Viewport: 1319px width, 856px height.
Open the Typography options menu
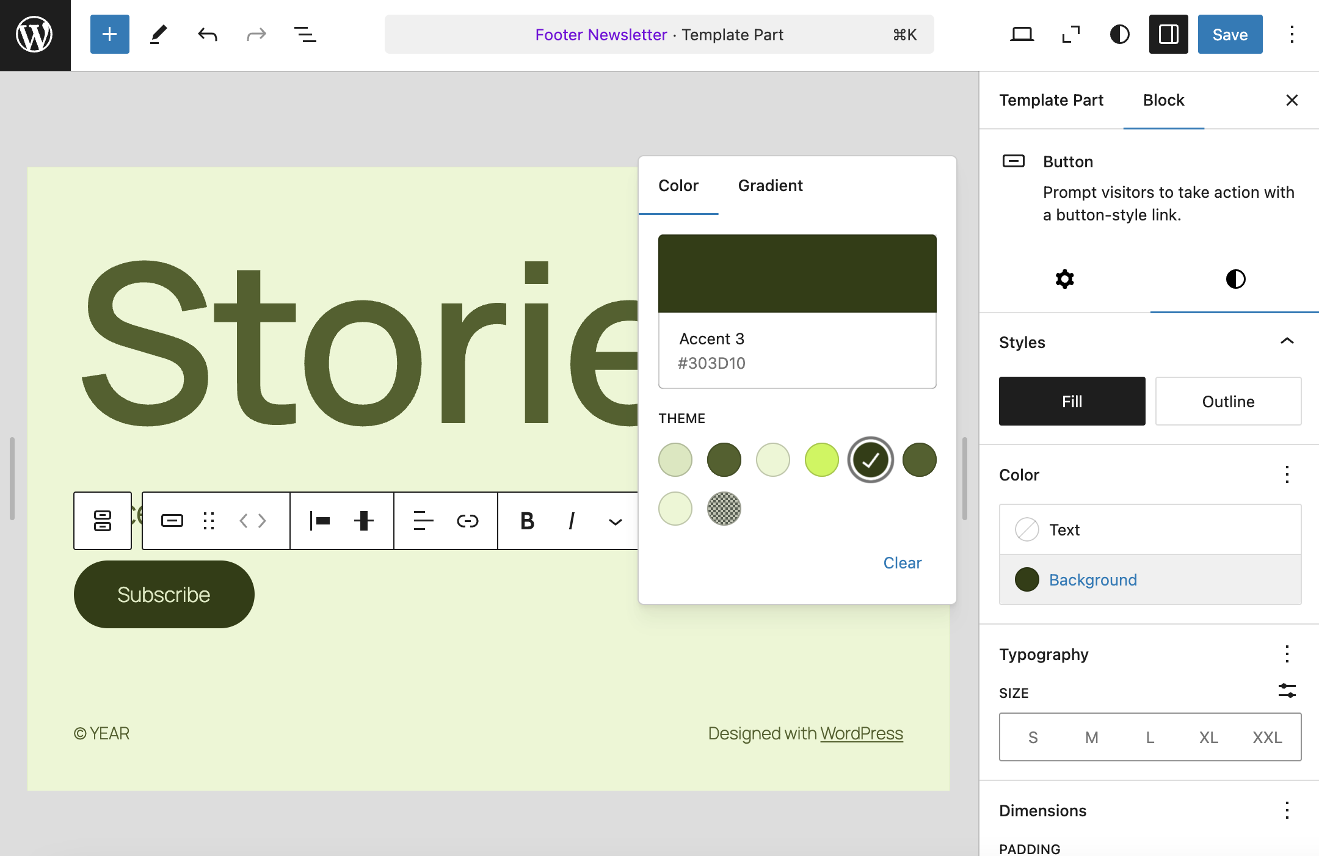[x=1287, y=654]
